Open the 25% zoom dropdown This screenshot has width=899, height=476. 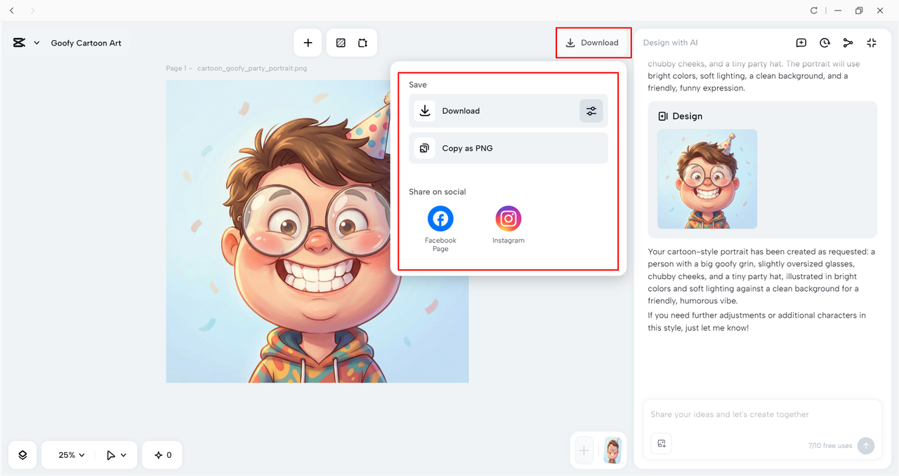click(x=72, y=455)
